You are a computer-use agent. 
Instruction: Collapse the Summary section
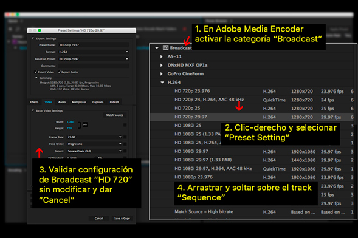click(36, 78)
